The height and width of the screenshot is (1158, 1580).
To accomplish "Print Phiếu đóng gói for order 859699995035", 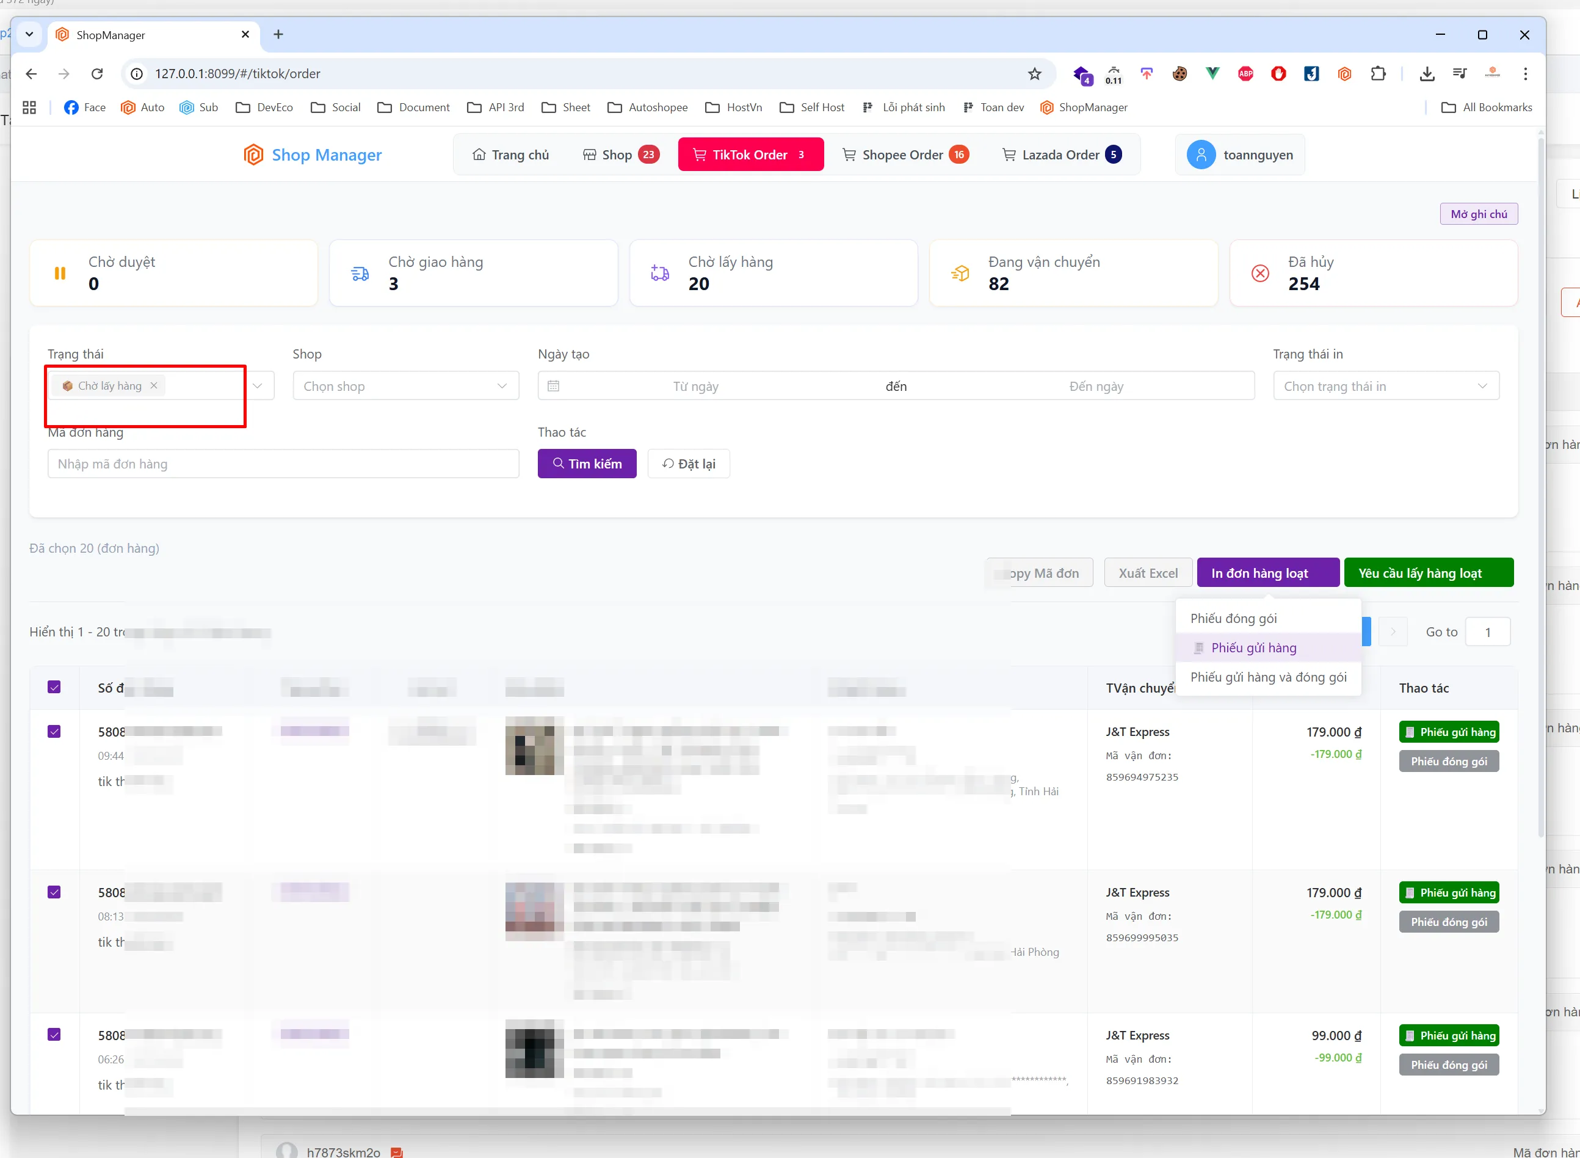I will pyautogui.click(x=1448, y=922).
